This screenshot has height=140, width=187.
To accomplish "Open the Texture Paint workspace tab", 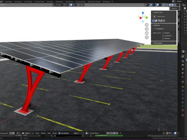I will 39,2.
